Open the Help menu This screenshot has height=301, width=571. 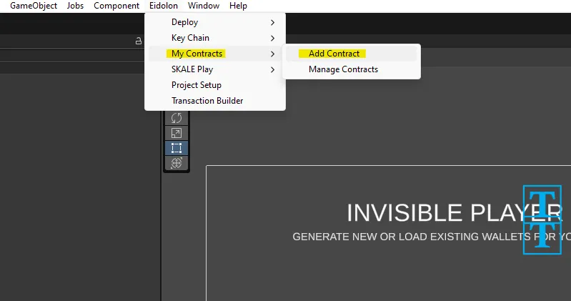point(238,6)
